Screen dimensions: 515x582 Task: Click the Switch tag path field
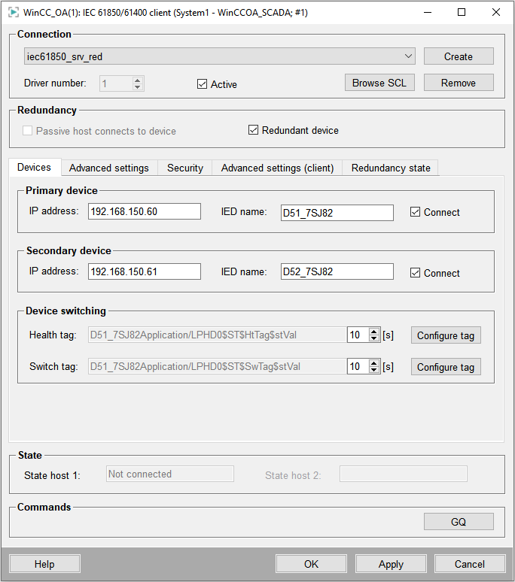pos(218,366)
